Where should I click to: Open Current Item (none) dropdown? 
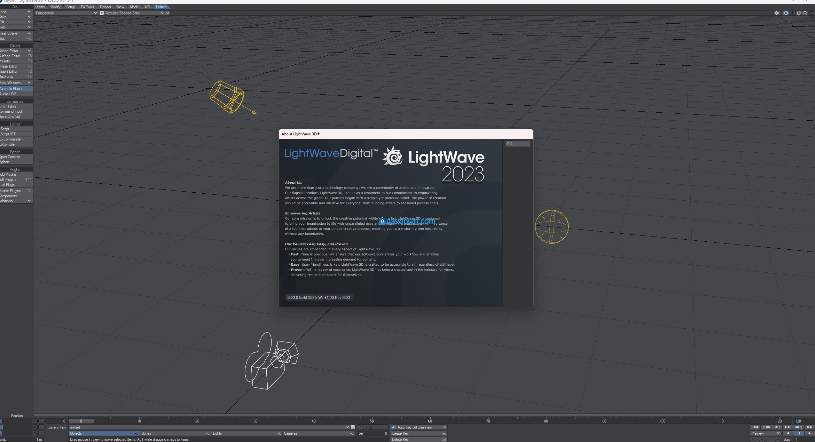[209, 427]
